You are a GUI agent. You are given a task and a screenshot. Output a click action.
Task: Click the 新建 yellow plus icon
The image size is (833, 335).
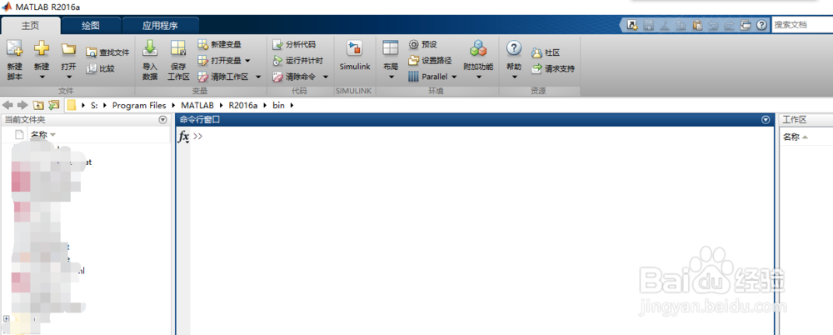tap(42, 49)
